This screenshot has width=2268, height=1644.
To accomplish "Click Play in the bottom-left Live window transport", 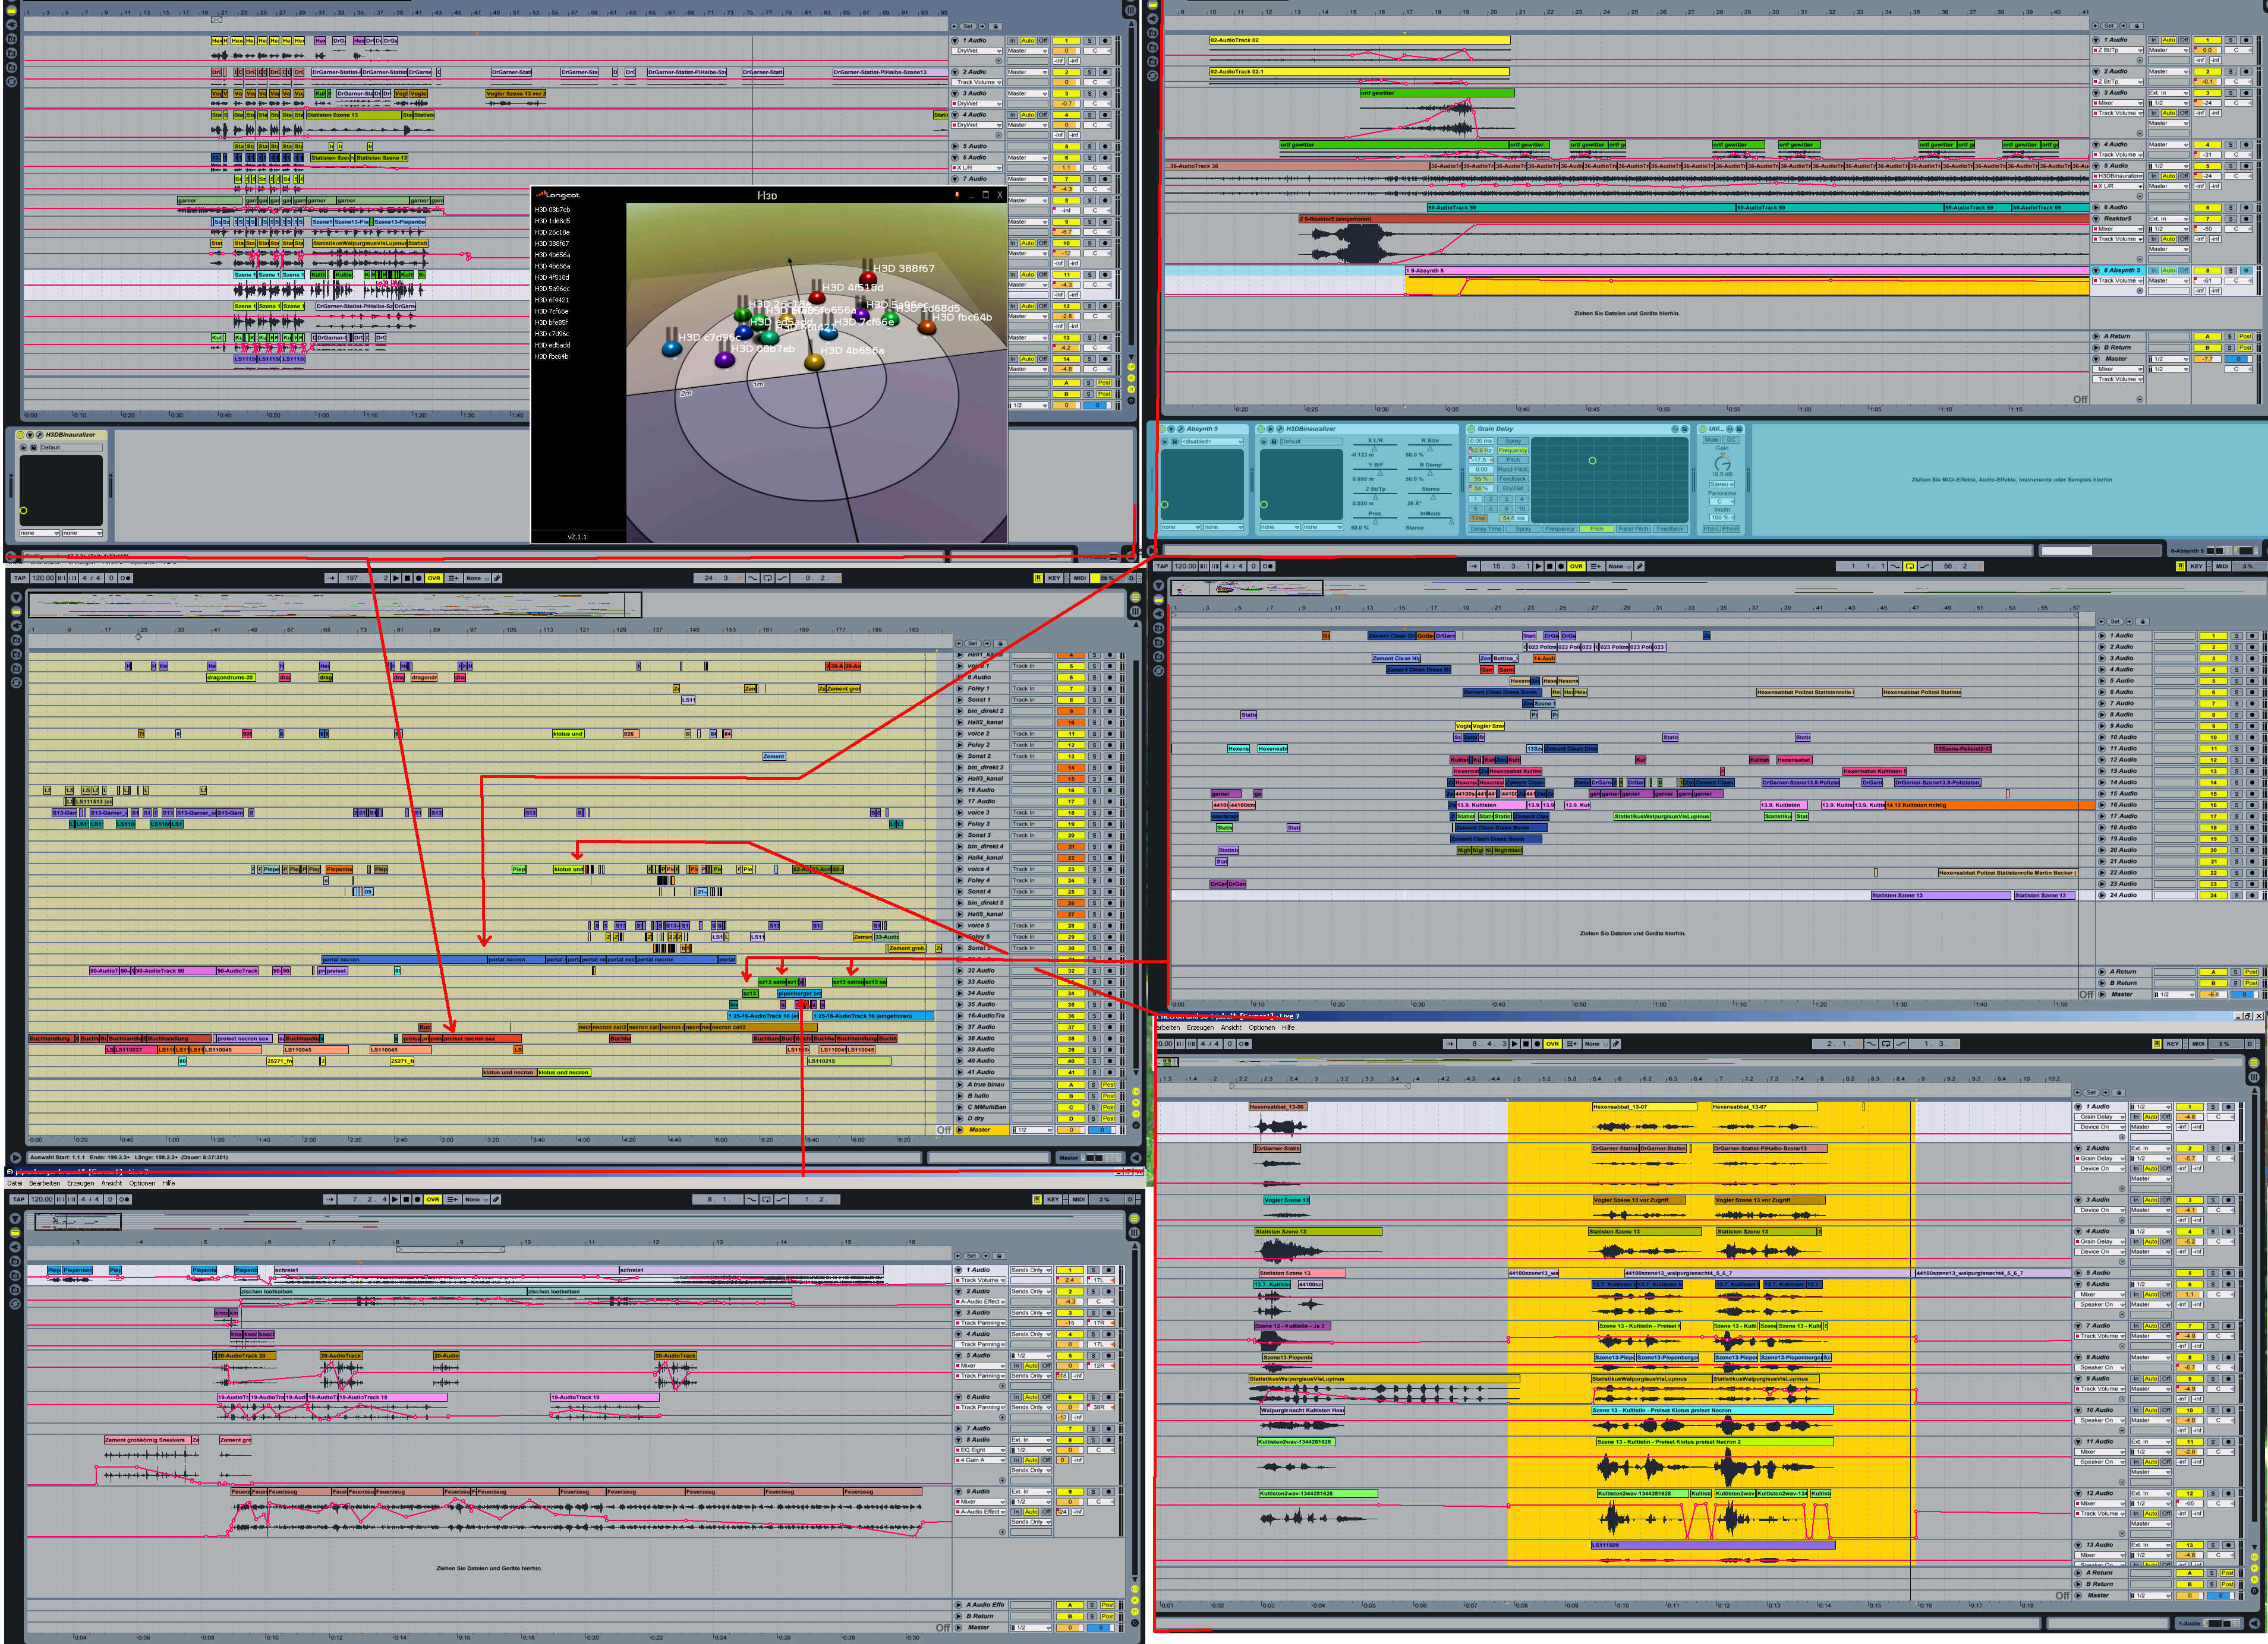I will [x=395, y=1199].
